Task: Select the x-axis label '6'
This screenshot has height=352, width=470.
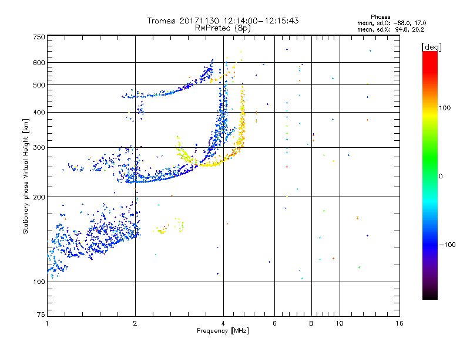Action: coord(274,323)
